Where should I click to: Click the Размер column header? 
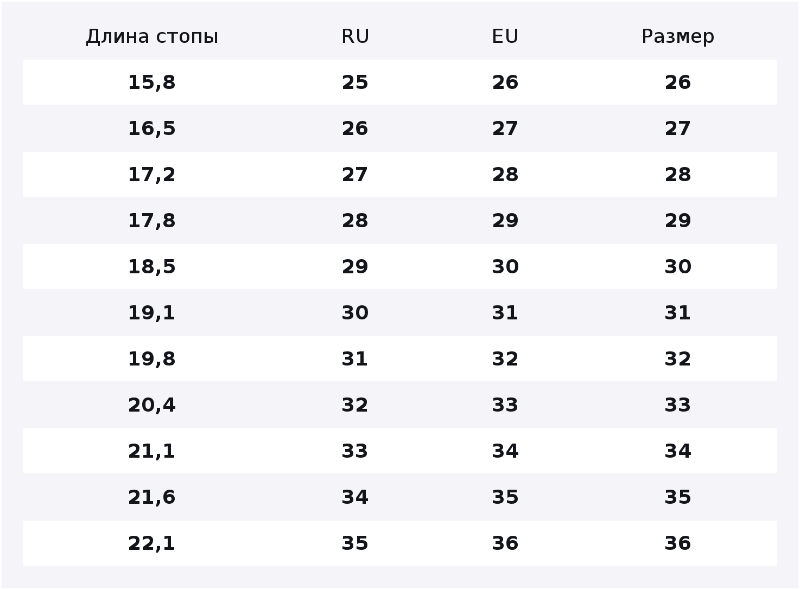tap(678, 36)
